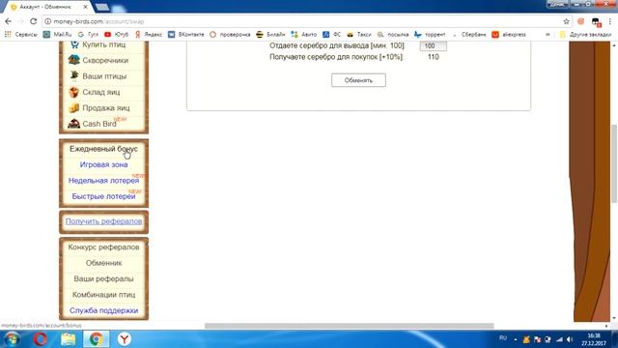Screen dimensions: 618x348
Task: Launch Opera from the taskbar
Action: pyautogui.click(x=41, y=339)
